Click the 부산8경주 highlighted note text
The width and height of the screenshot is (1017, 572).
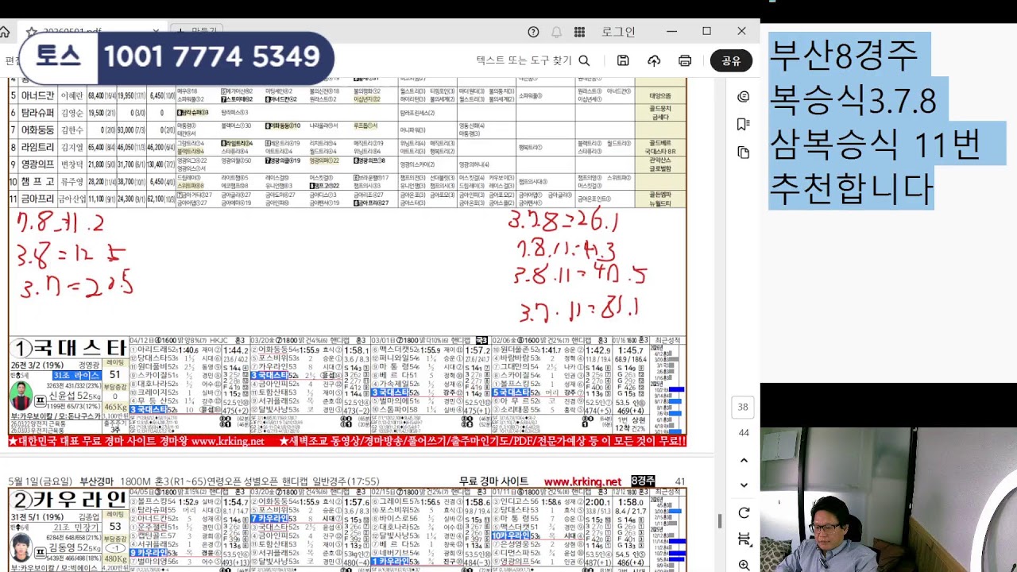(x=844, y=56)
